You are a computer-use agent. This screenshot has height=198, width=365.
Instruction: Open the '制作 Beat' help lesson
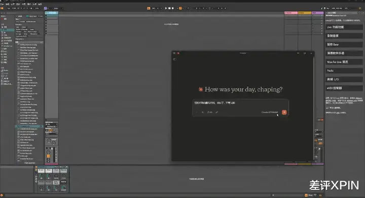pos(344,44)
